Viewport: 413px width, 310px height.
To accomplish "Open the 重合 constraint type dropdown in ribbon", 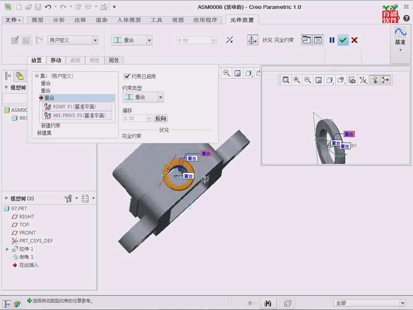I will coord(150,40).
